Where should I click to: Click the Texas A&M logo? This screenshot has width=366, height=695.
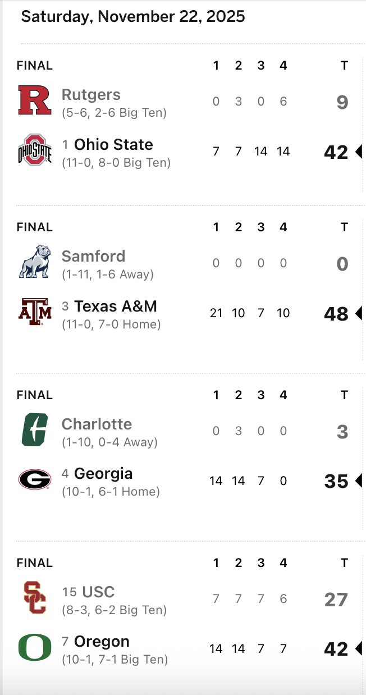(x=35, y=312)
